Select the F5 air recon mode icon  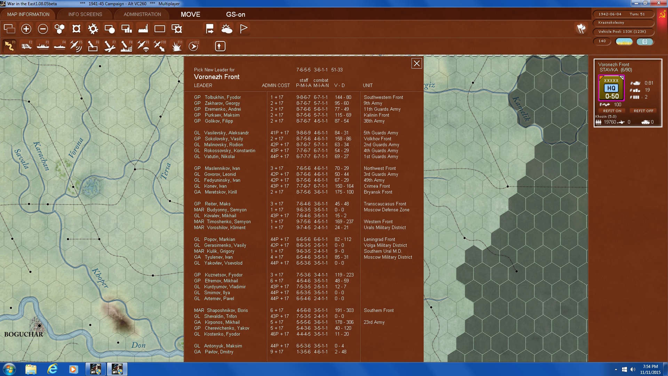(x=76, y=46)
